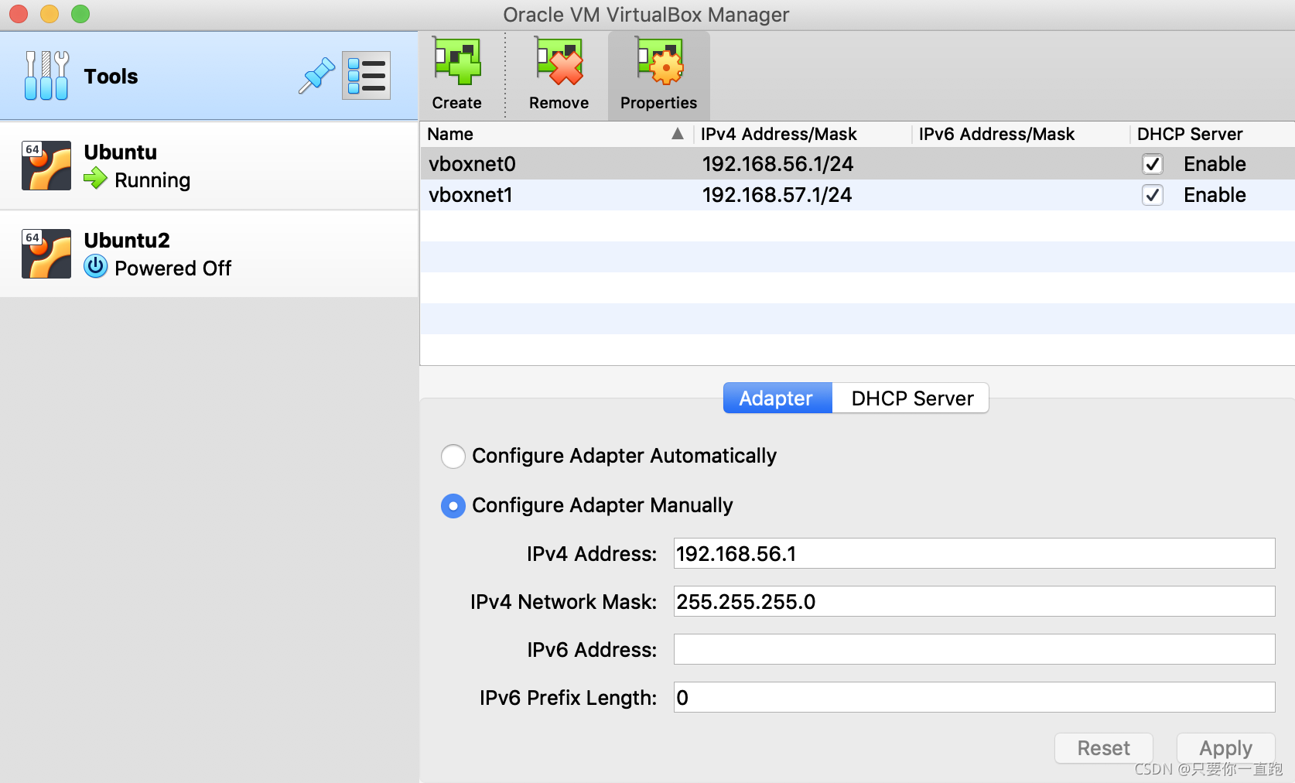The width and height of the screenshot is (1295, 783).
Task: Select Configure Adapter Automatically radio button
Action: click(453, 456)
